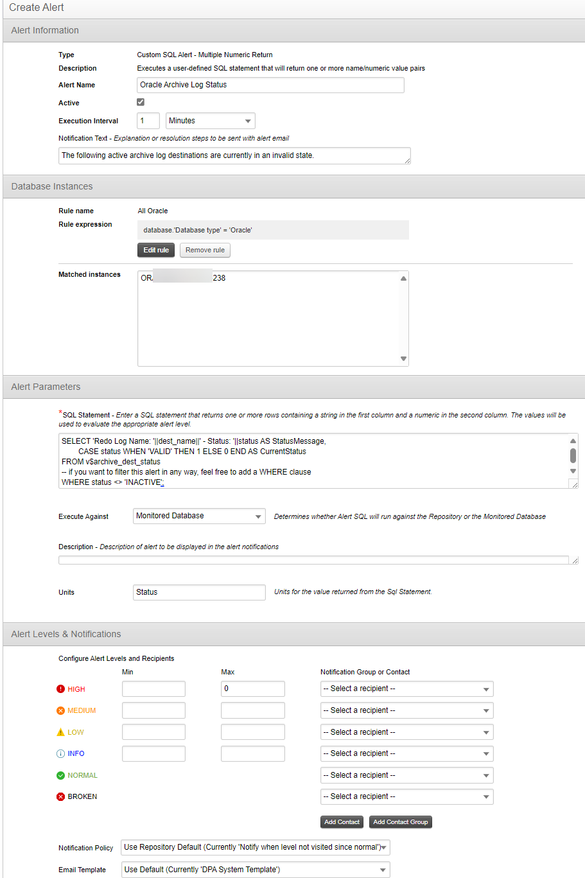Viewport: 585px width, 878px height.
Task: Click the Alert Name input field
Action: click(x=270, y=85)
